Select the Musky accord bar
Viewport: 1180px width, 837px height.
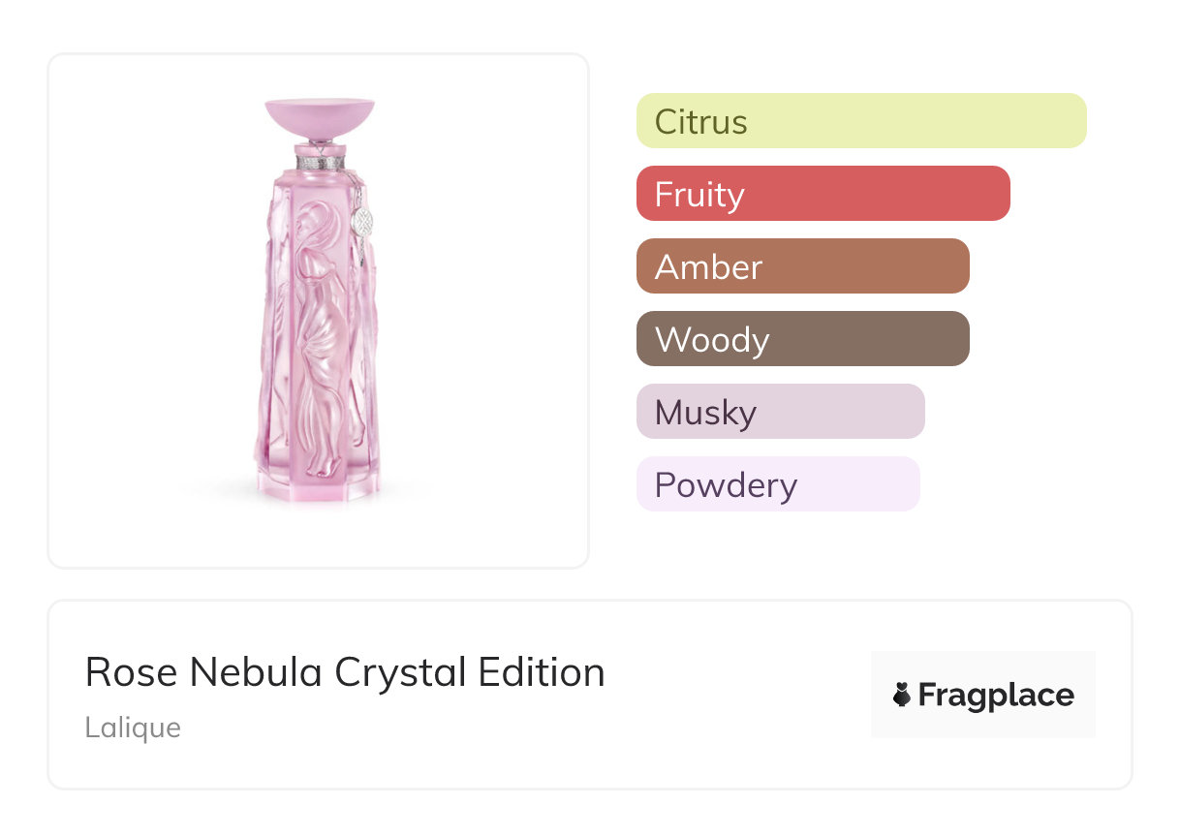[780, 412]
